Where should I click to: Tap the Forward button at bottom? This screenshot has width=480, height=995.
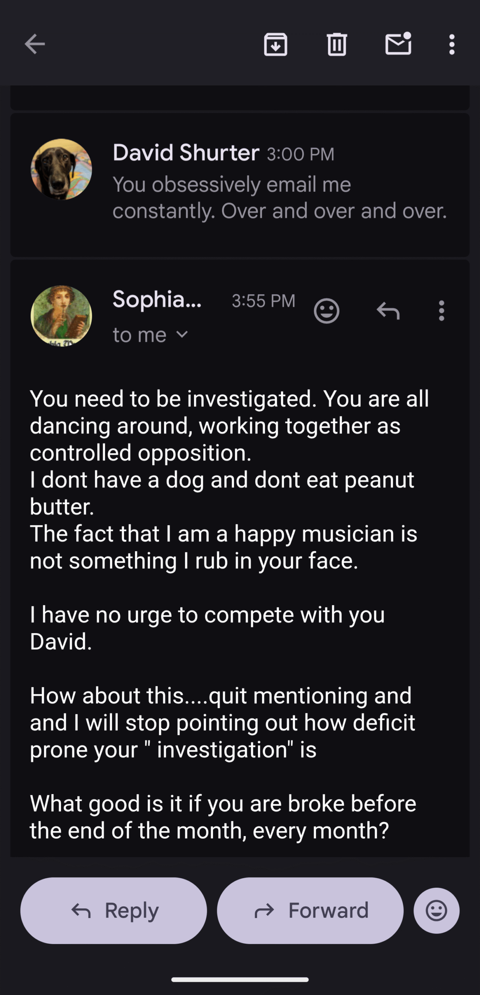tap(310, 910)
